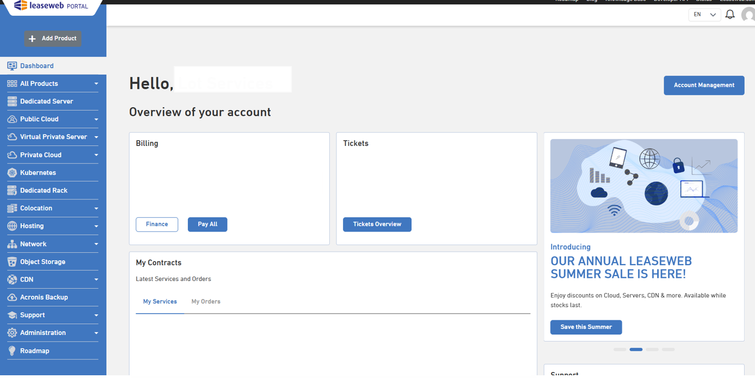755x378 pixels.
Task: Expand the Public Cloud submenu arrow
Action: (96, 119)
